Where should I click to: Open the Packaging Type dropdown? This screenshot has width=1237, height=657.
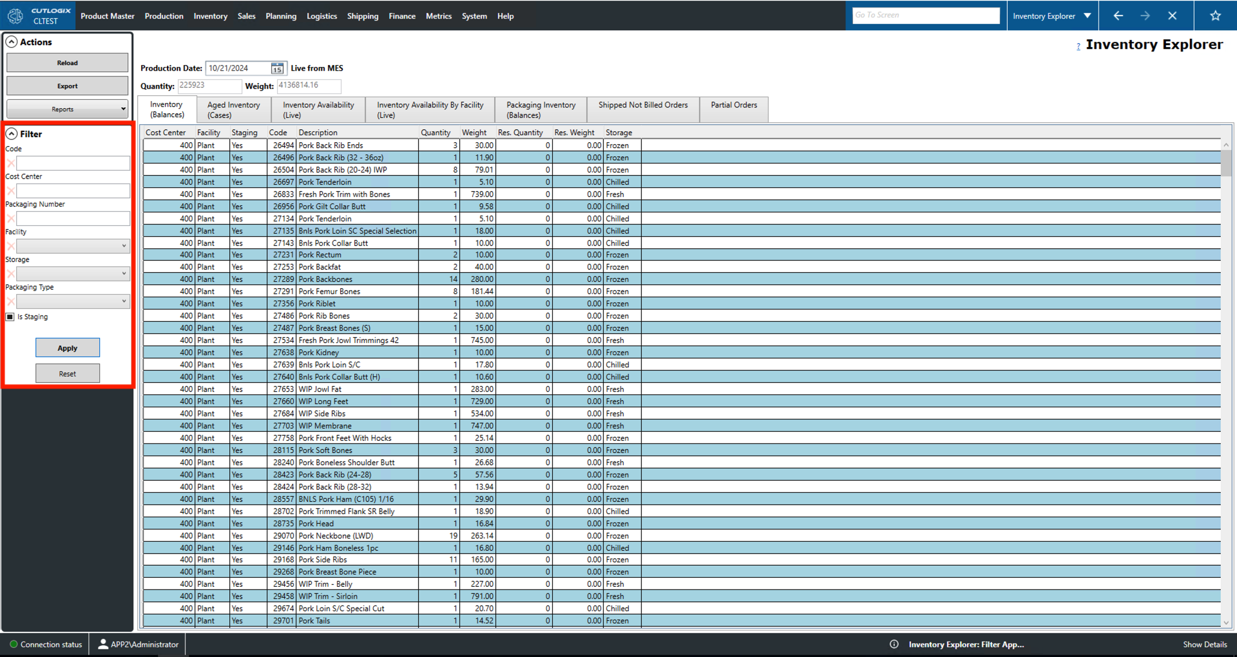coord(73,301)
